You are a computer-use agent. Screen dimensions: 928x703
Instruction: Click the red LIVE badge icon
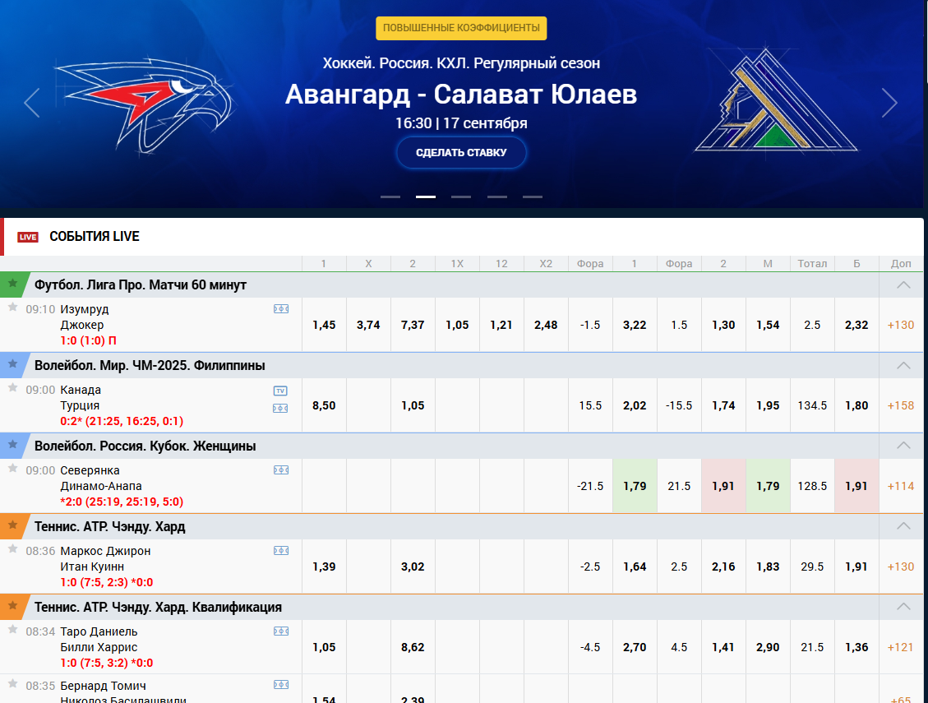(x=28, y=237)
